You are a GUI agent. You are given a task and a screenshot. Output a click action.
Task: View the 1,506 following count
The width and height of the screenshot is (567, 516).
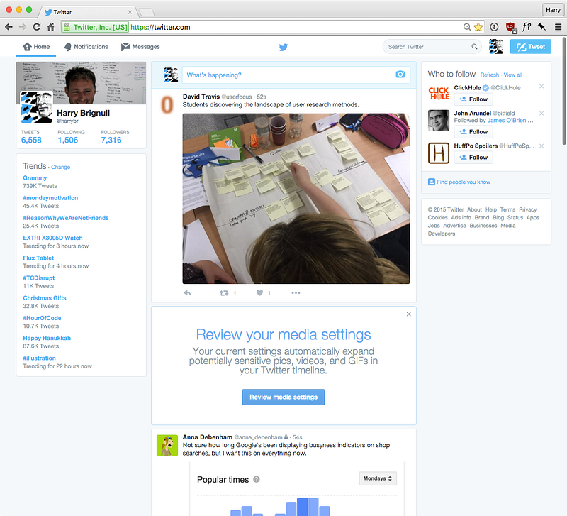coord(67,140)
